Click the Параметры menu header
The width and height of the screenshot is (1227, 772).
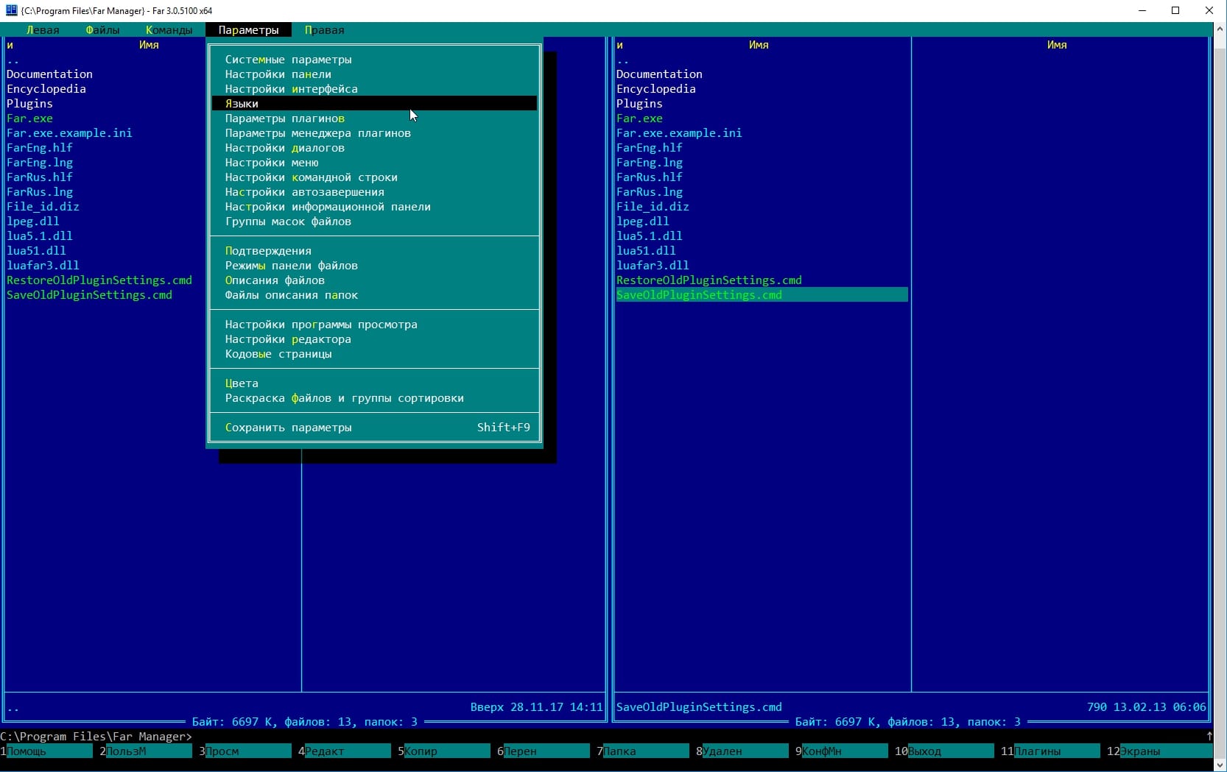click(x=248, y=30)
